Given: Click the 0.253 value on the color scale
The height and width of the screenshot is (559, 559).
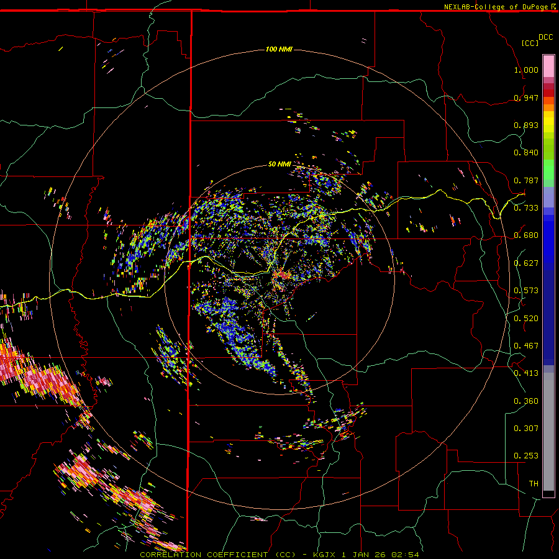Looking at the screenshot, I should (526, 456).
